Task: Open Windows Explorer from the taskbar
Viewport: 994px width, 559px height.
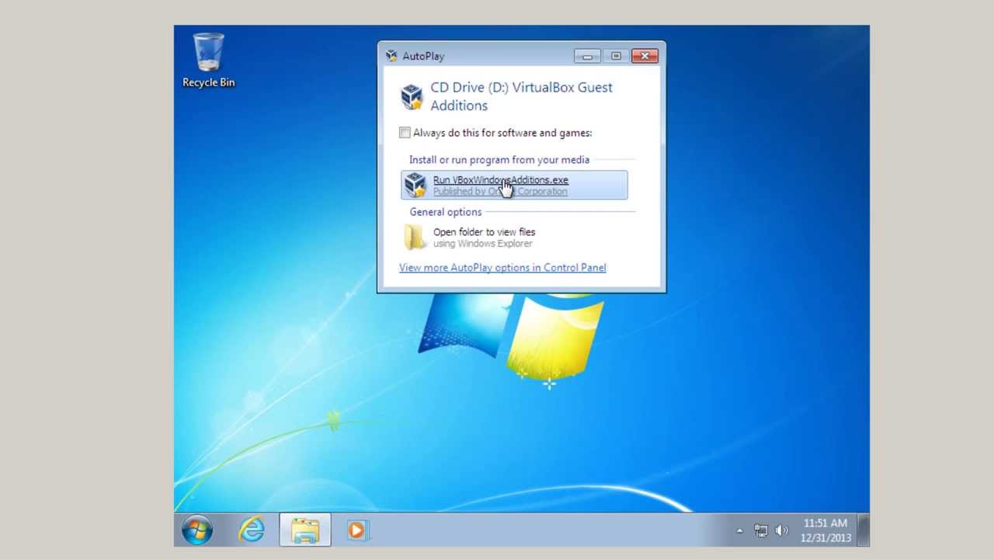Action: (304, 530)
